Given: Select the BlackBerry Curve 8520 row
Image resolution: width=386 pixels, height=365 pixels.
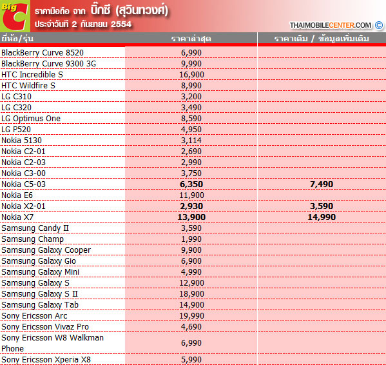Looking at the screenshot, I should 193,52.
